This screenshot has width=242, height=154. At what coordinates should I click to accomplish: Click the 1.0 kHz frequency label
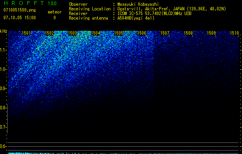click(x=3, y=69)
